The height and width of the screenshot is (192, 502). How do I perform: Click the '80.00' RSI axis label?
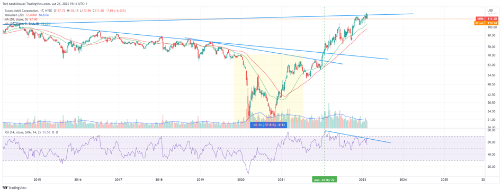491,130
